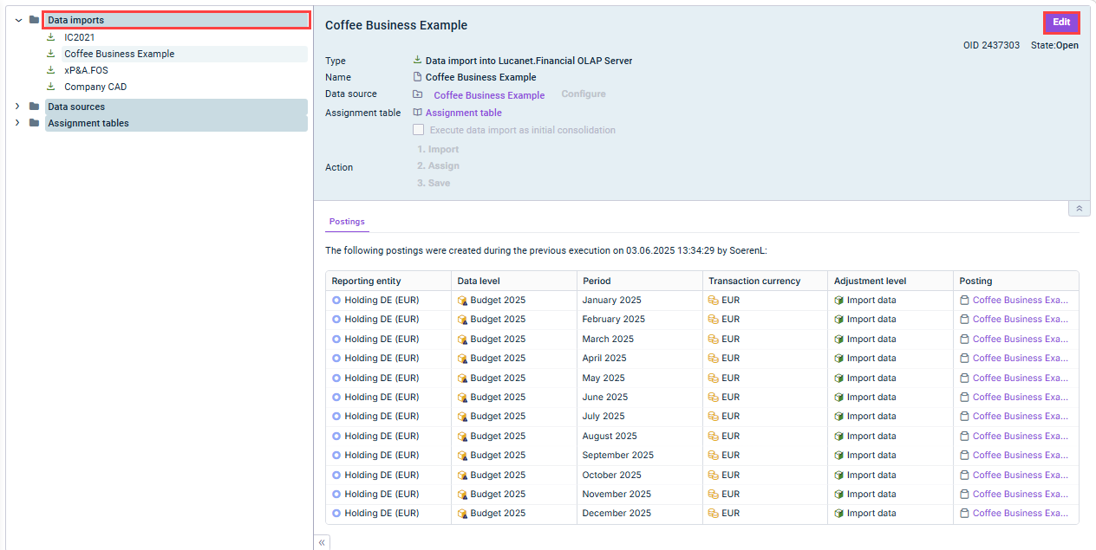Click the Holding DE circle icon in October row
This screenshot has width=1096, height=550.
point(336,475)
